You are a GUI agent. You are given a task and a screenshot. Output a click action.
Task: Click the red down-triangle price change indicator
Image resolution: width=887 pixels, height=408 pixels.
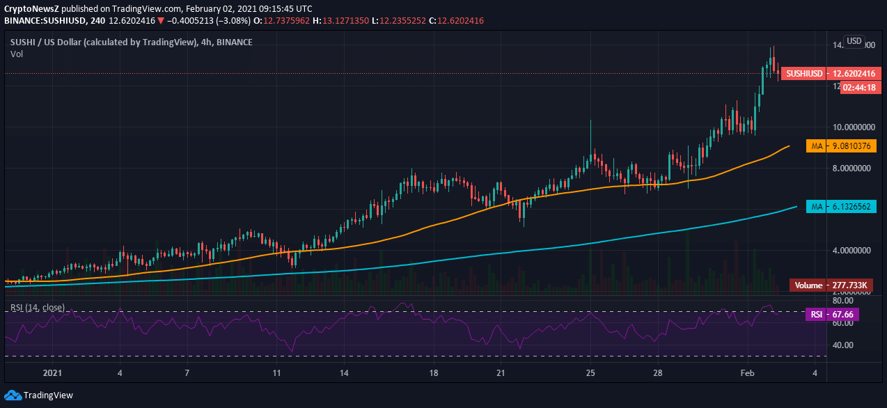point(161,20)
